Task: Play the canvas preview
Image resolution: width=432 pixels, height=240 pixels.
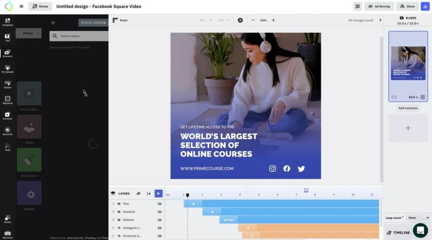Action: (240, 20)
